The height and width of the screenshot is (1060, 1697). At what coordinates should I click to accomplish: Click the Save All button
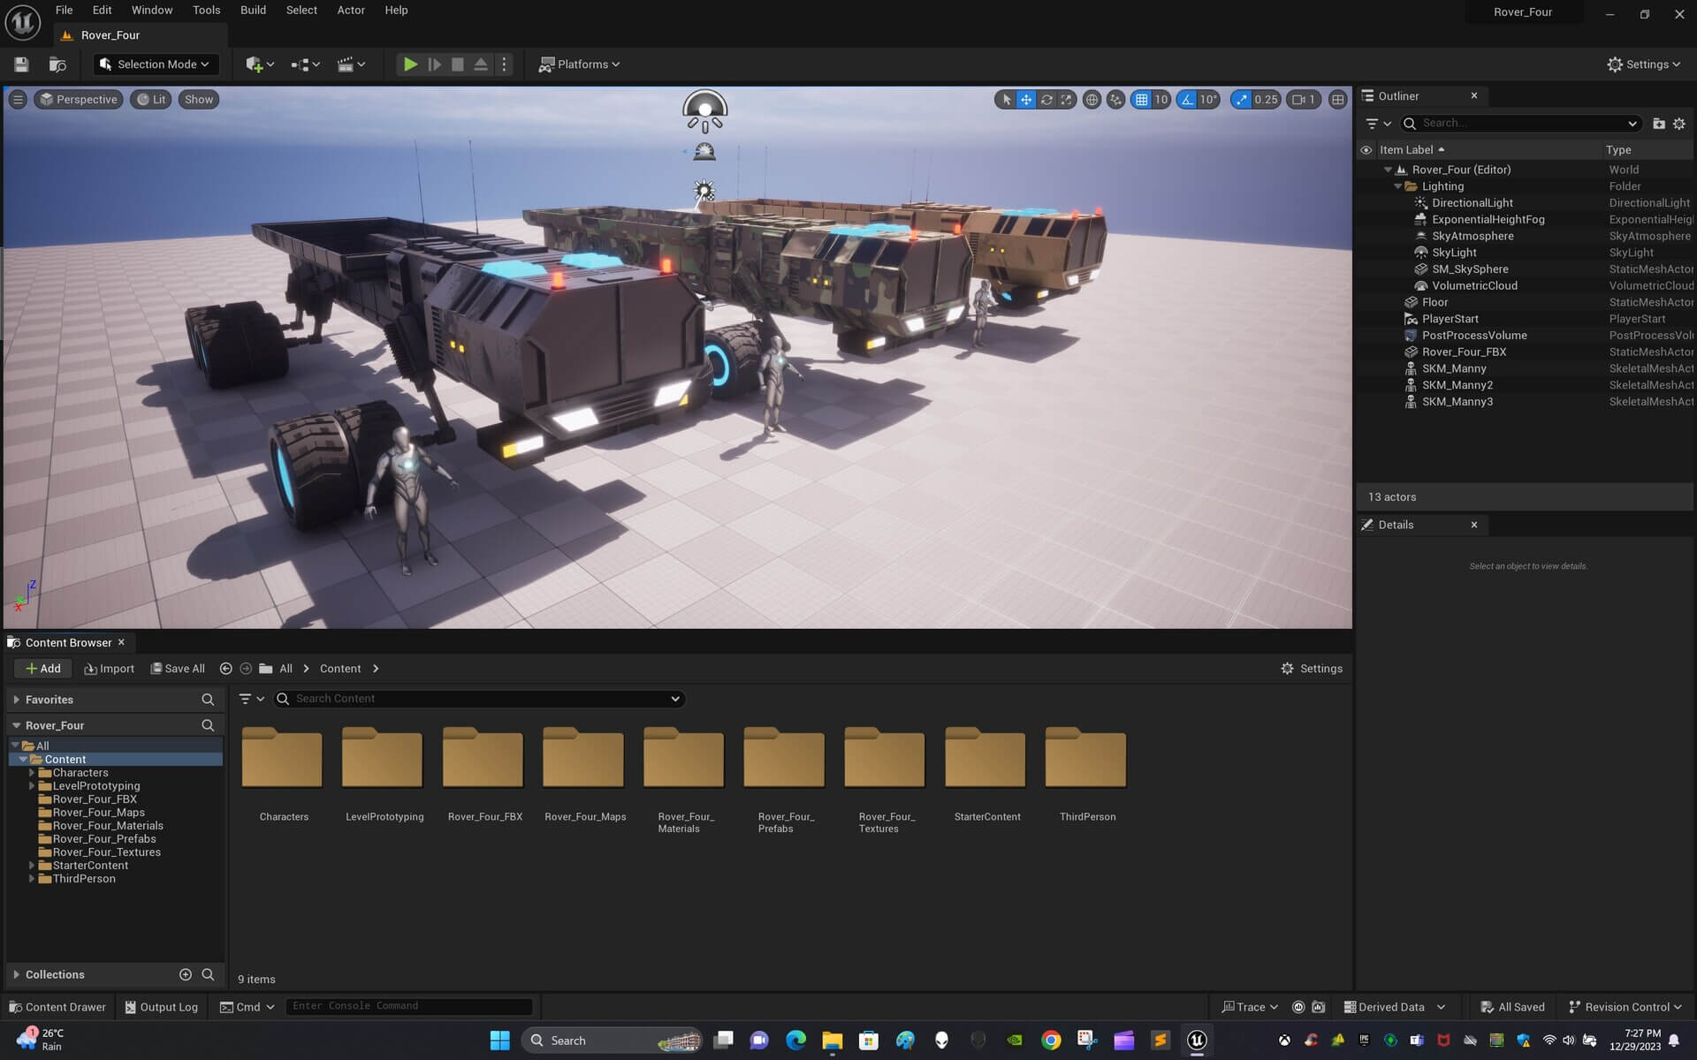click(177, 669)
